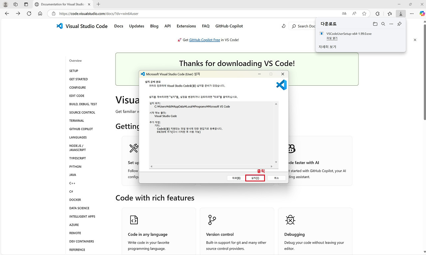426x255 pixels.
Task: View site information padlock icon
Action: (x=54, y=14)
